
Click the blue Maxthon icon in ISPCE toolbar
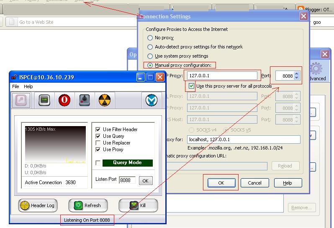[x=152, y=100]
